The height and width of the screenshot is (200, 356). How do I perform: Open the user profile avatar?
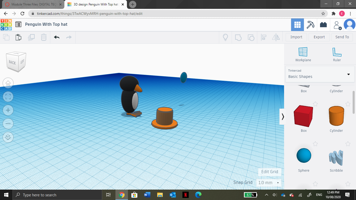point(349,25)
